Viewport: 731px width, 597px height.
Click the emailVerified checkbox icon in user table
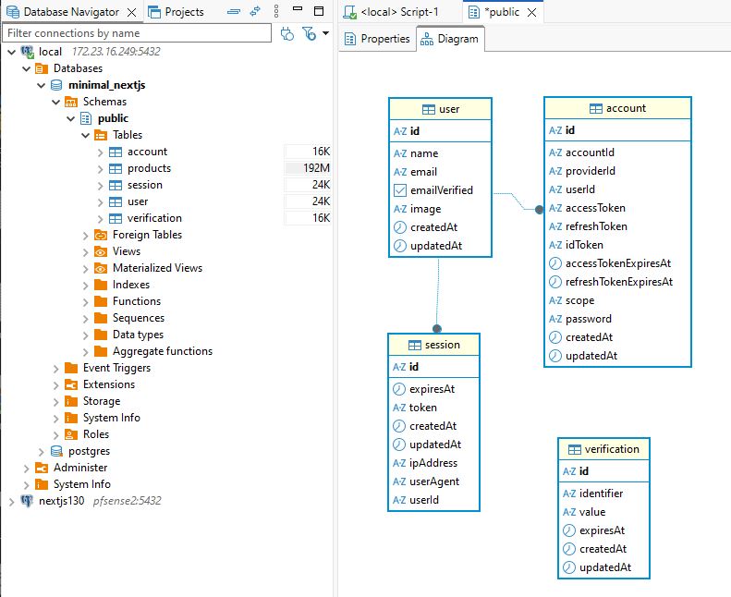[x=400, y=190]
